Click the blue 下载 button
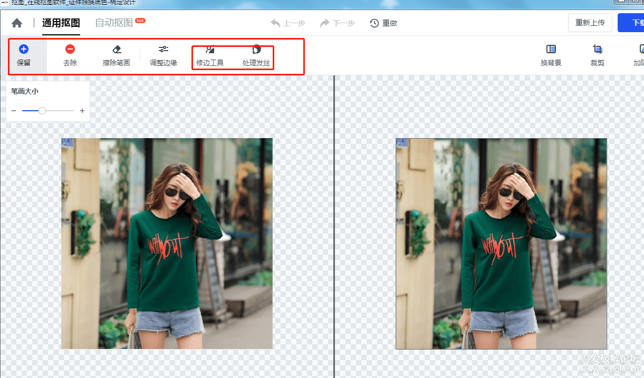This screenshot has height=378, width=644. tap(631, 23)
